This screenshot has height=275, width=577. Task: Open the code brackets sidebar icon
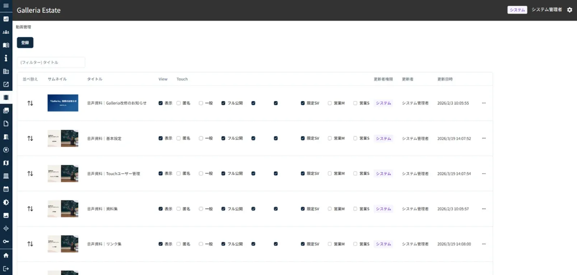tap(6, 228)
